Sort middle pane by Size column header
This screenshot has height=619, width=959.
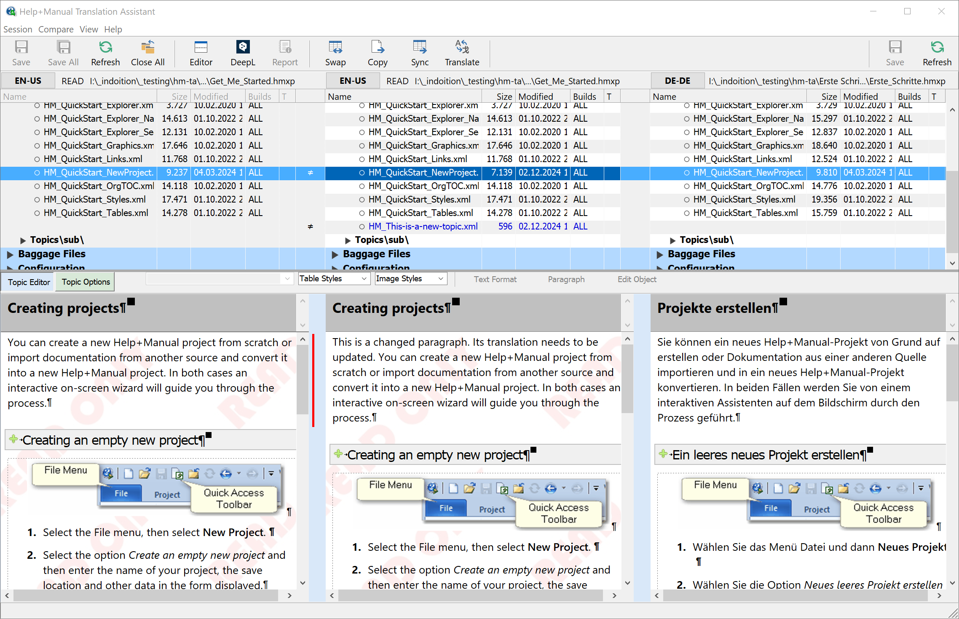click(498, 96)
